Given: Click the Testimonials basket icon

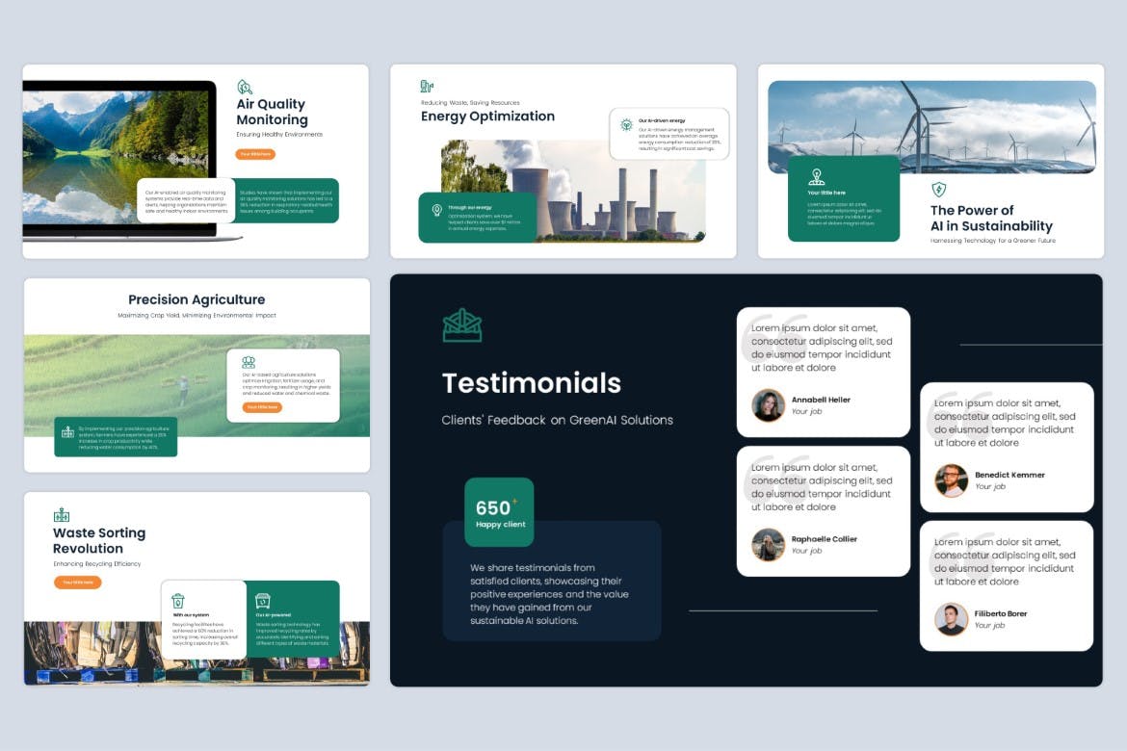Looking at the screenshot, I should [x=462, y=325].
